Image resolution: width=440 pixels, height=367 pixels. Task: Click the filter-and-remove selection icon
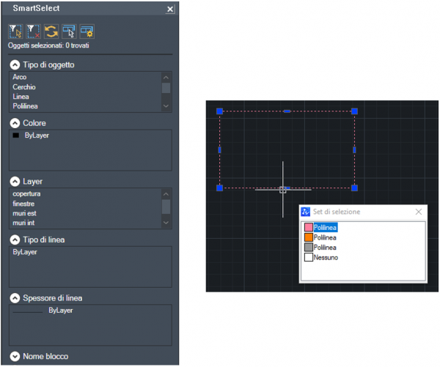(x=34, y=31)
